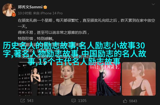The image size is (160, 105).
Task: Click post line 特别珍惜，特别感触
Action: [x=36, y=39]
